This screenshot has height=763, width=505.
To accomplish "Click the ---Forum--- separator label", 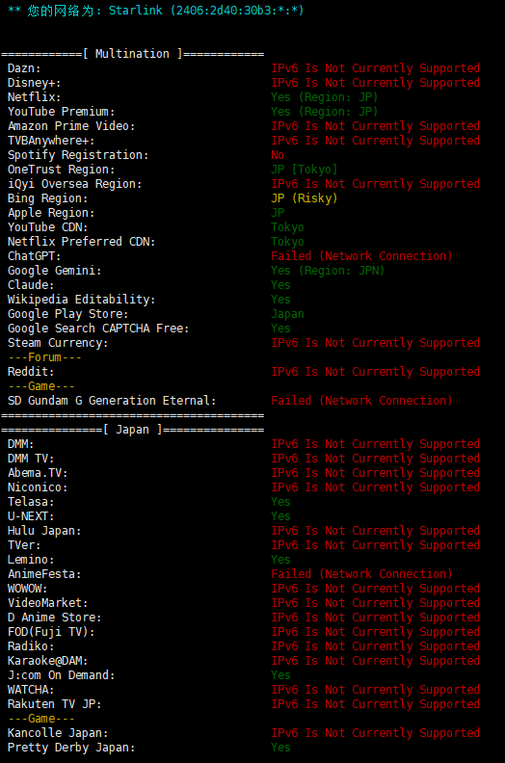I will point(44,357).
